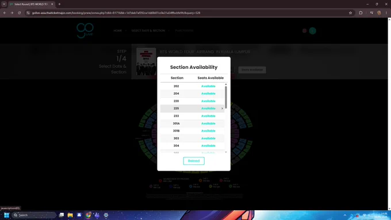
Task: Bookmark this page with the star icon
Action: [x=350, y=13]
